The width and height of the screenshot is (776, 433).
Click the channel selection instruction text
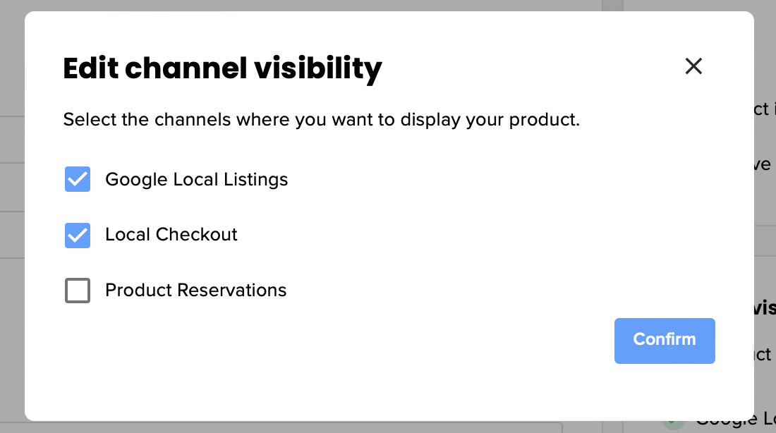[x=321, y=120]
